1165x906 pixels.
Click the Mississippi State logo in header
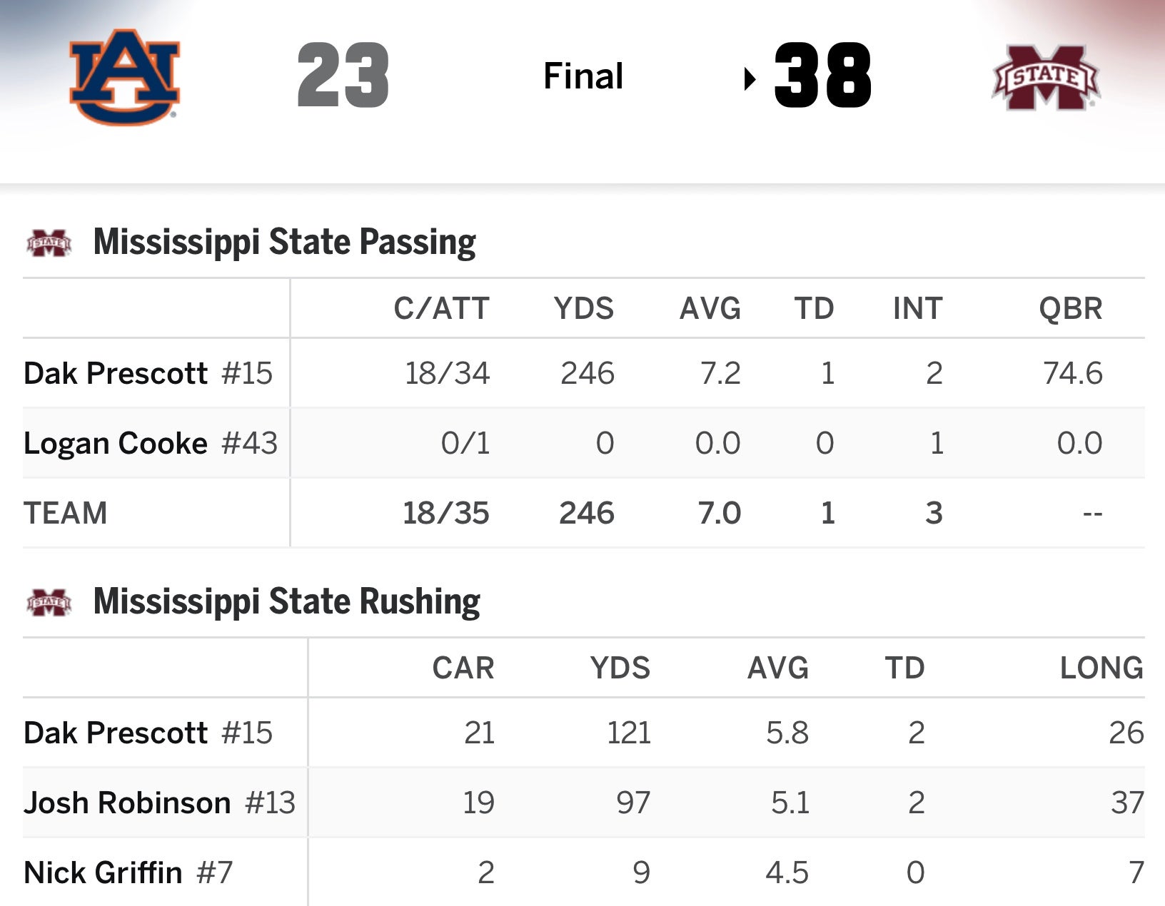[1046, 78]
